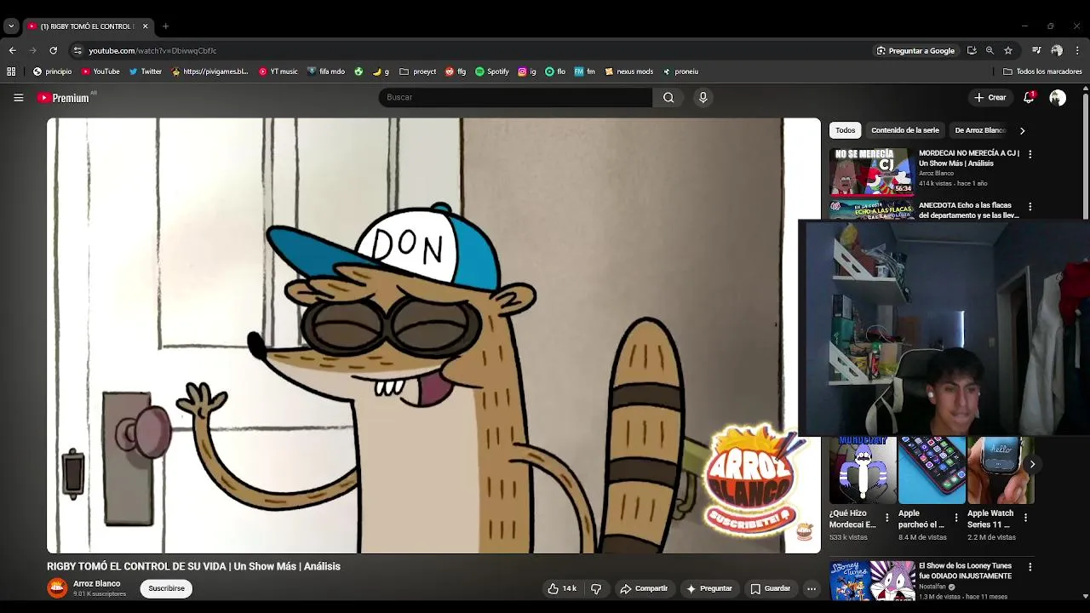Click the channel watermark in the player
This screenshot has height=613, width=1090.
point(805,533)
